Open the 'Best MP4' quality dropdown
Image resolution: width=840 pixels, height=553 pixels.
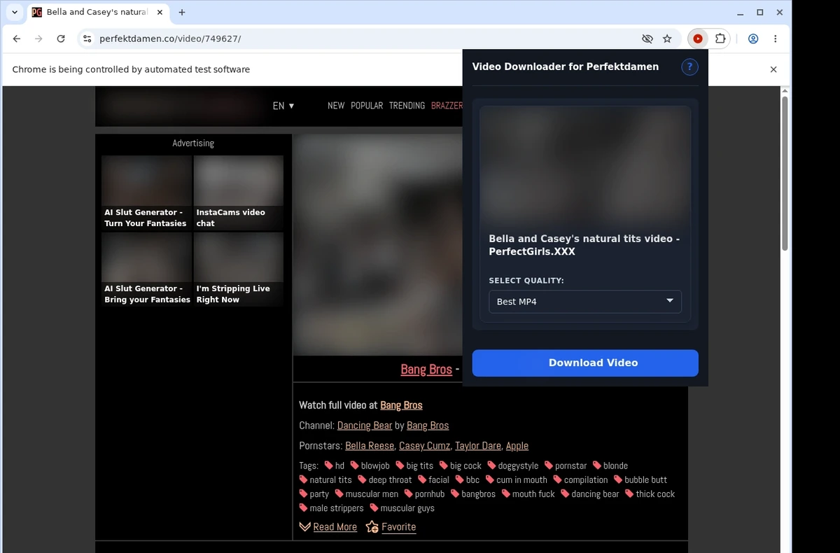[x=585, y=302]
